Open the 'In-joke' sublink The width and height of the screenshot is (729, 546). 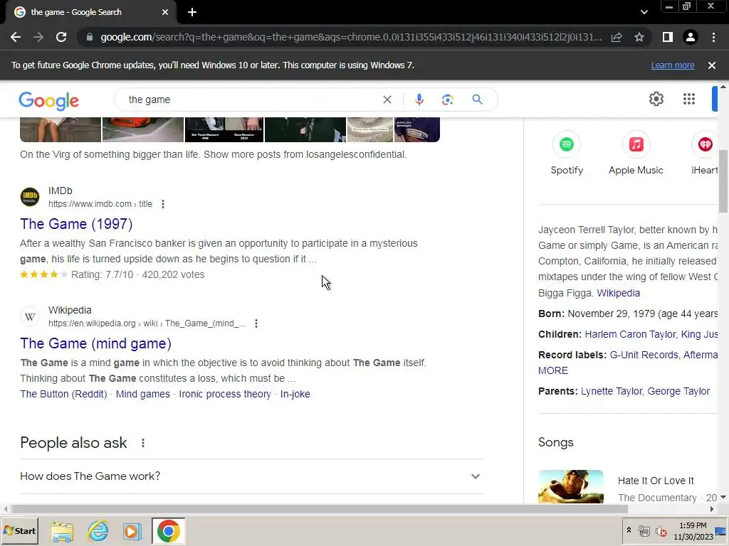pyautogui.click(x=295, y=394)
